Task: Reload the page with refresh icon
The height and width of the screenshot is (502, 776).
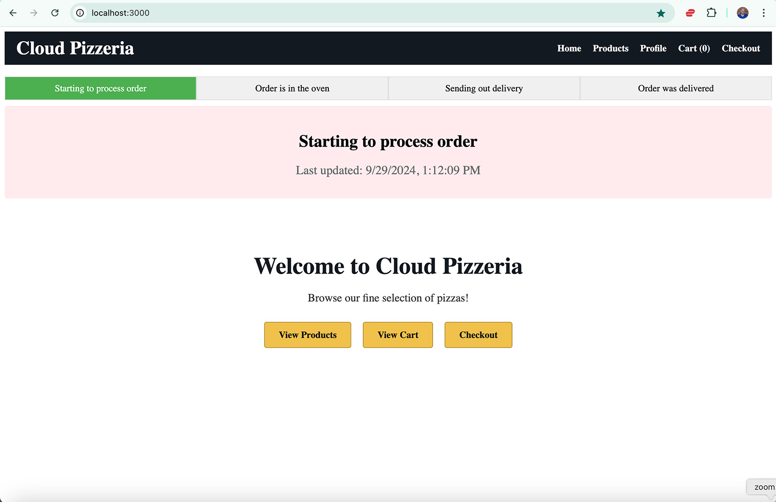Action: pyautogui.click(x=55, y=13)
